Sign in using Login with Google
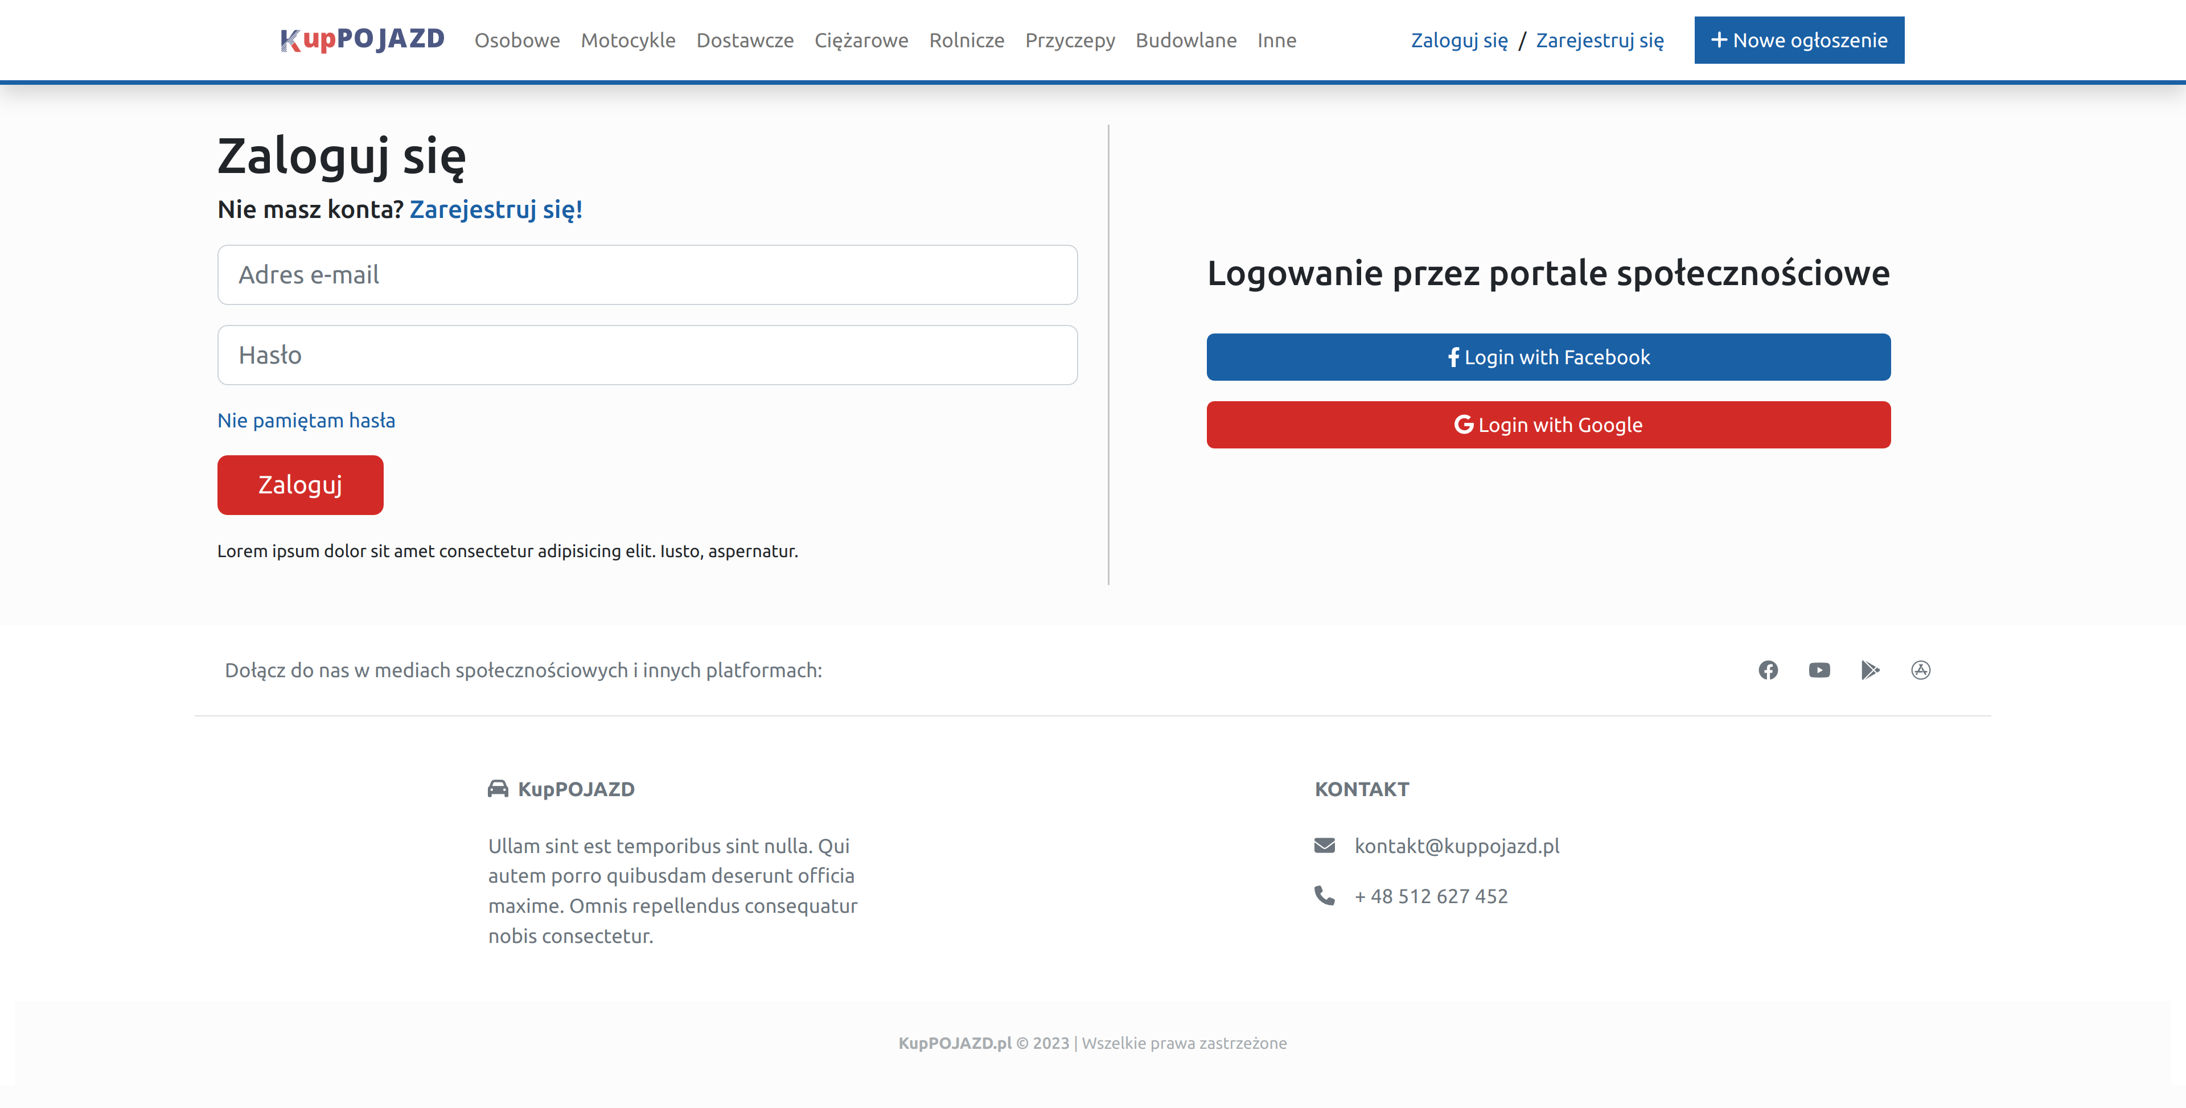 tap(1548, 425)
